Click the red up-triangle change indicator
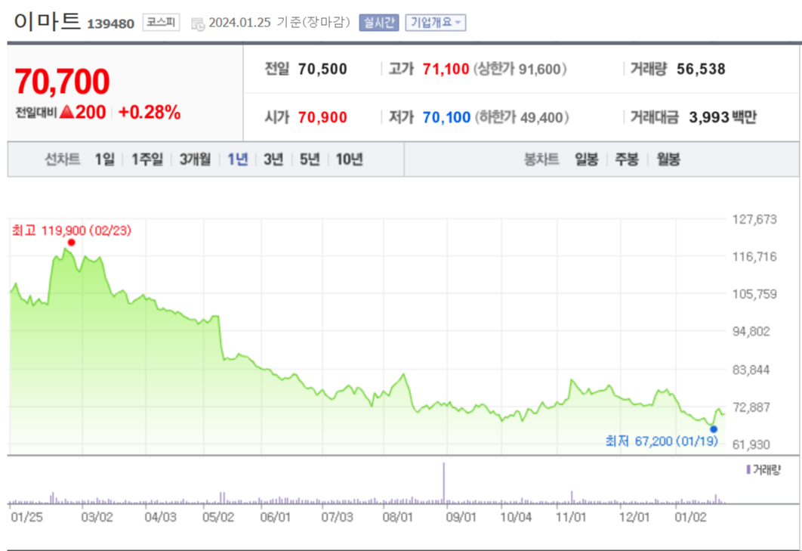 (x=67, y=112)
